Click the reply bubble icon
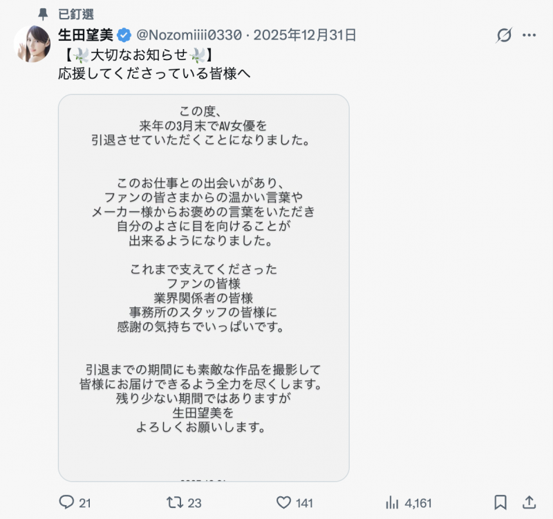 (66, 504)
